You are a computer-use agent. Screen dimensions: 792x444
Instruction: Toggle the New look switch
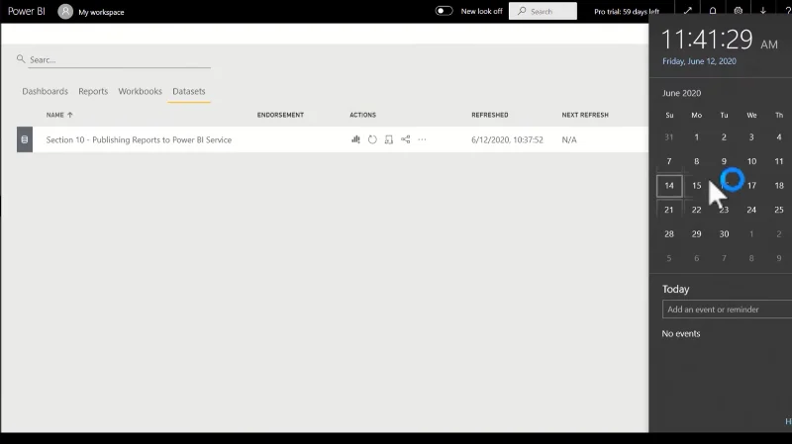444,11
